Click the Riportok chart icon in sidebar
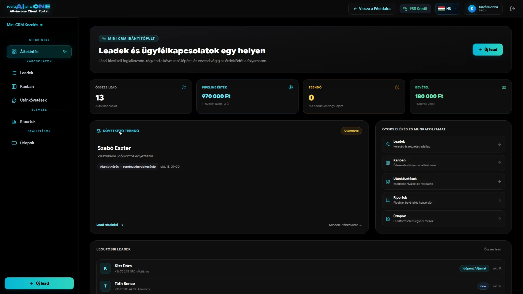 [x=14, y=122]
